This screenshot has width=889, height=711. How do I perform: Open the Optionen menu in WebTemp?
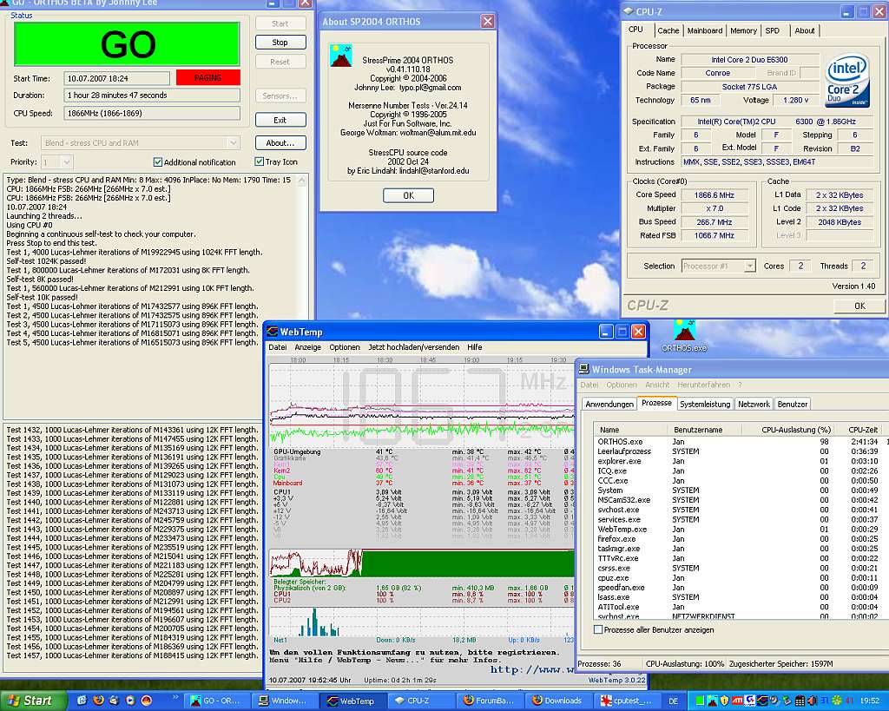[x=345, y=347]
